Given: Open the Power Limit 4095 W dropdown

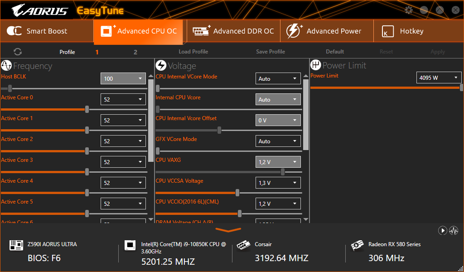Looking at the screenshot, I should [439, 78].
